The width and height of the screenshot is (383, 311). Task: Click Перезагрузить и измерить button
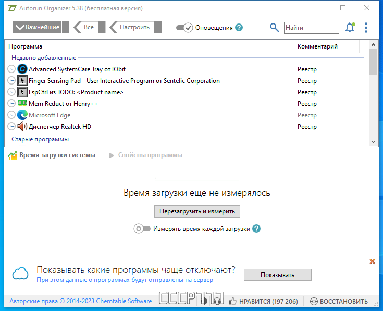click(x=197, y=211)
